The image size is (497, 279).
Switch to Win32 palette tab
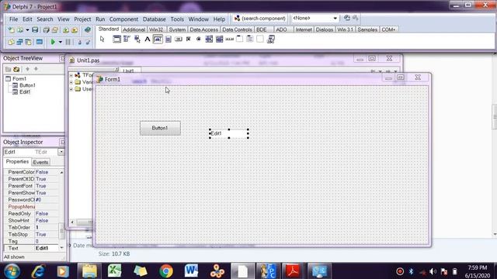pyautogui.click(x=156, y=29)
